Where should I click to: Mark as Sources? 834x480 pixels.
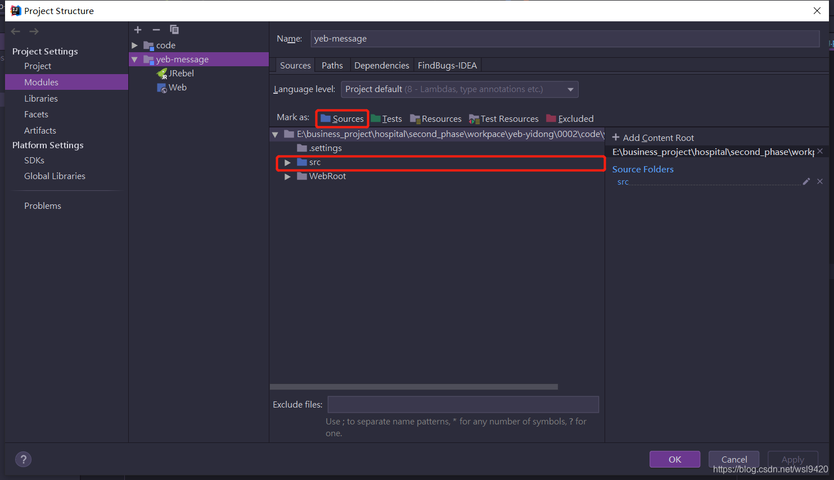tap(342, 118)
